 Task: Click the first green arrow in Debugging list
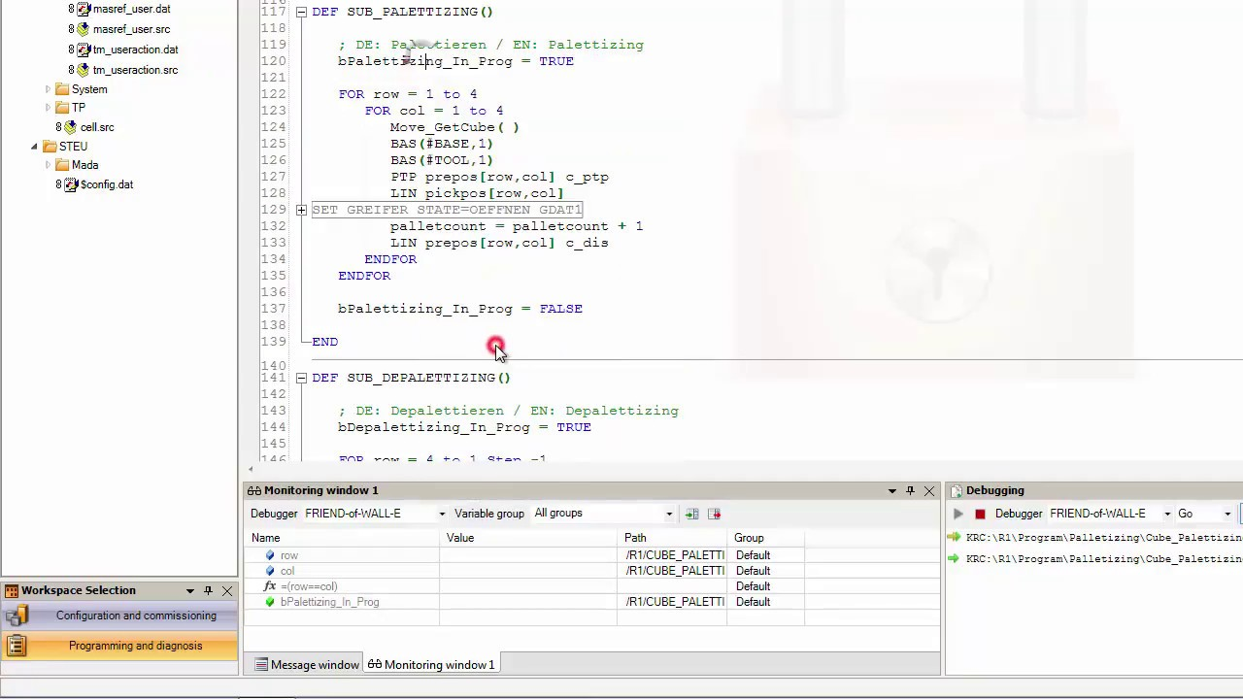tap(954, 537)
